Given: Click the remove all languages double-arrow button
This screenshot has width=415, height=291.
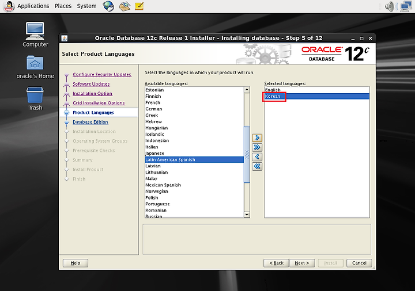Looking at the screenshot, I should [257, 166].
